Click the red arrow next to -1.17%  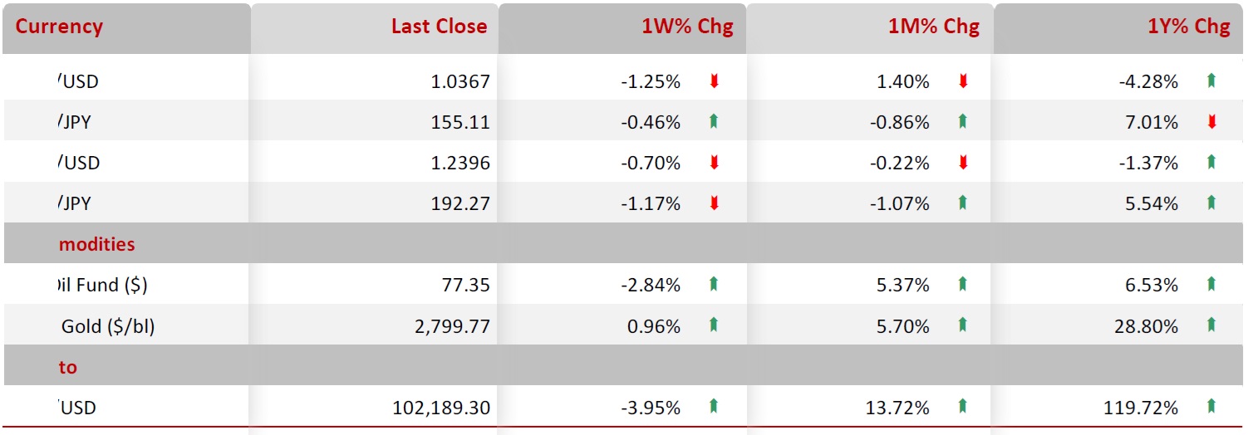point(714,203)
